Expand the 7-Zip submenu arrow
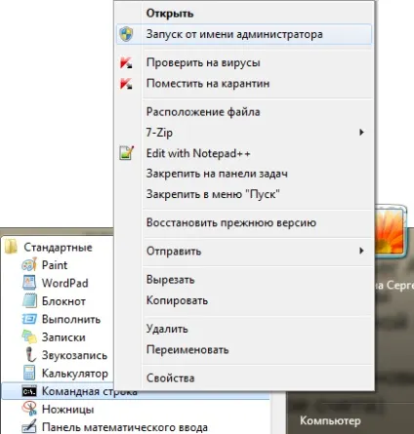 click(361, 133)
